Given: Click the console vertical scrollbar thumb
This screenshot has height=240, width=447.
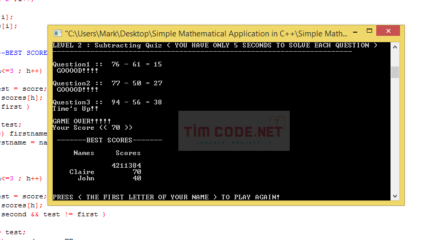Looking at the screenshot, I should click(395, 72).
